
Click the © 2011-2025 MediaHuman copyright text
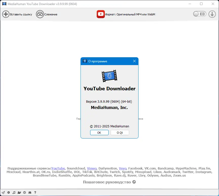tap(109, 126)
